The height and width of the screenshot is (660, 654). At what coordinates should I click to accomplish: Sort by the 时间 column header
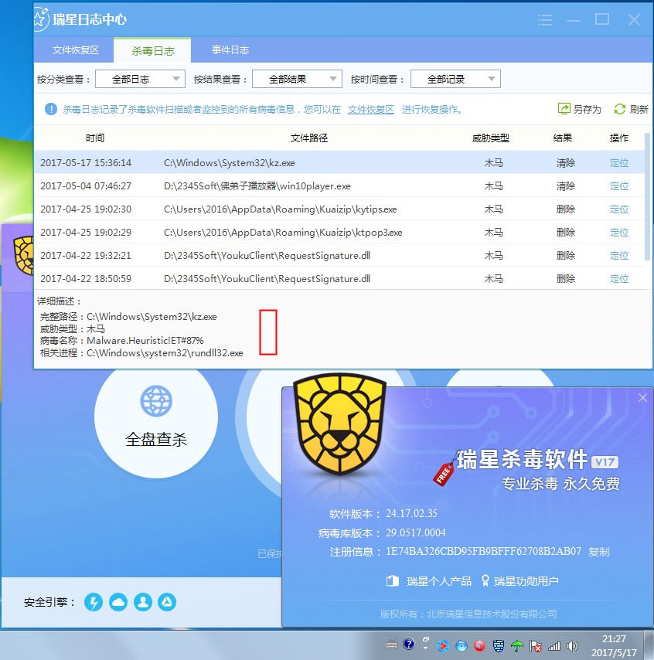pos(95,138)
